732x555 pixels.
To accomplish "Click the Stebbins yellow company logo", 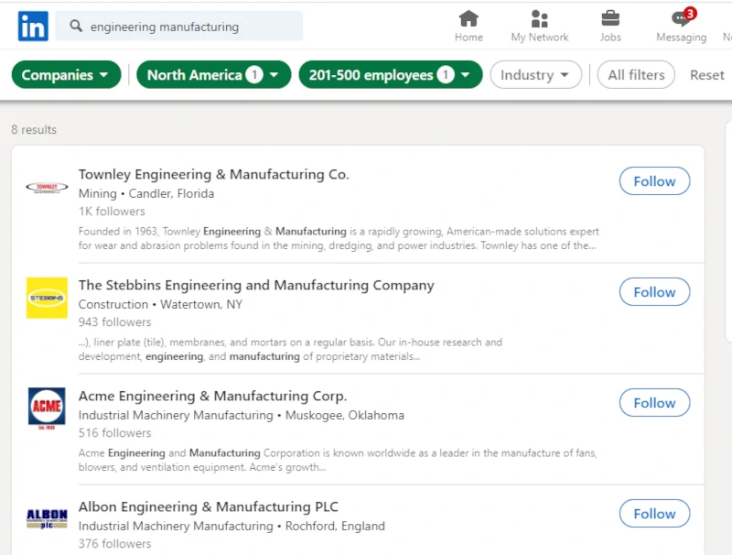I will 47,298.
